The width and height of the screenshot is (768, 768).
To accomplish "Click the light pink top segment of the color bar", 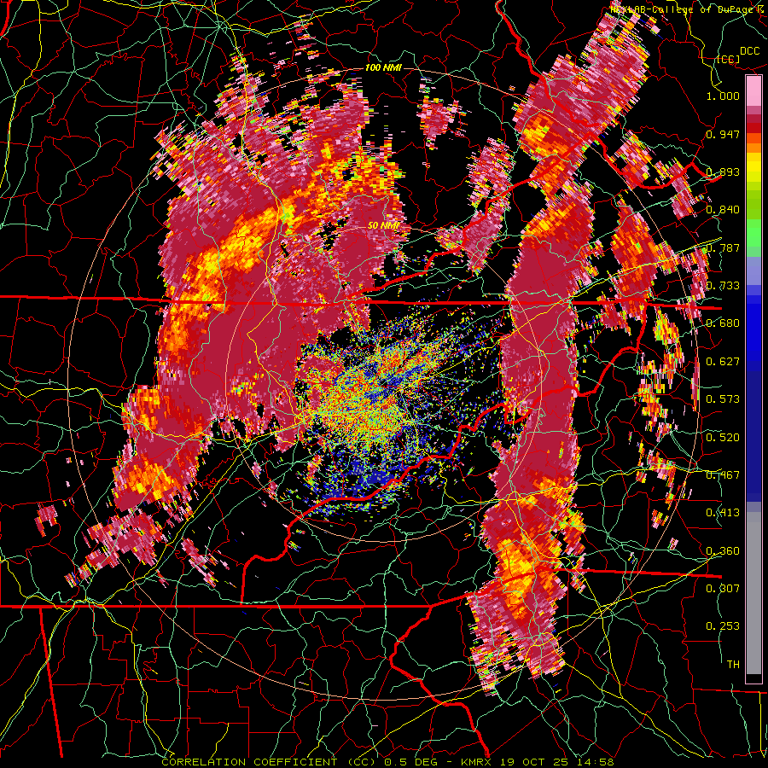I will tap(753, 90).
